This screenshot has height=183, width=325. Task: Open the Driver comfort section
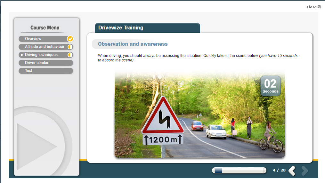click(x=37, y=63)
